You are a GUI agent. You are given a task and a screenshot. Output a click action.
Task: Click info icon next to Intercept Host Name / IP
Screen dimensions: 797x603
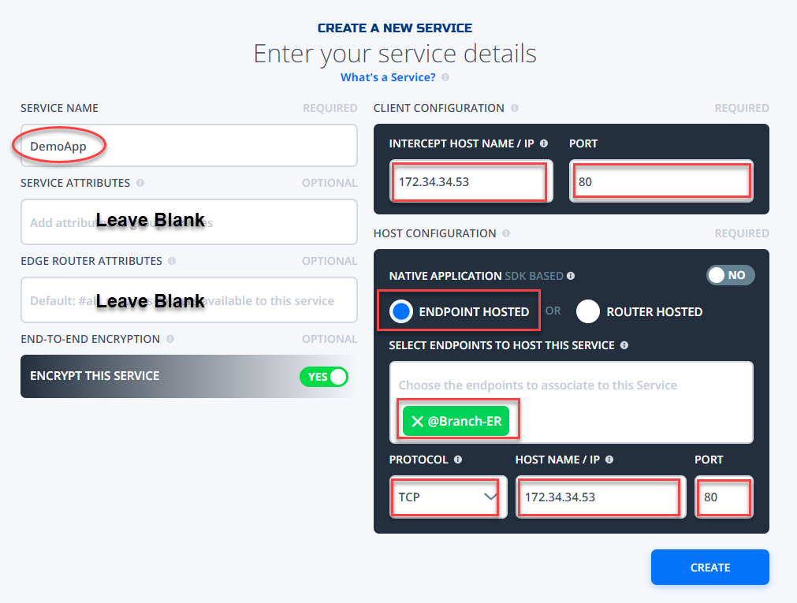point(544,143)
